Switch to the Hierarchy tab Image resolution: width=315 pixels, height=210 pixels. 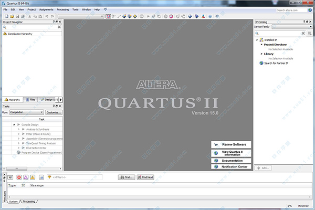point(12,100)
